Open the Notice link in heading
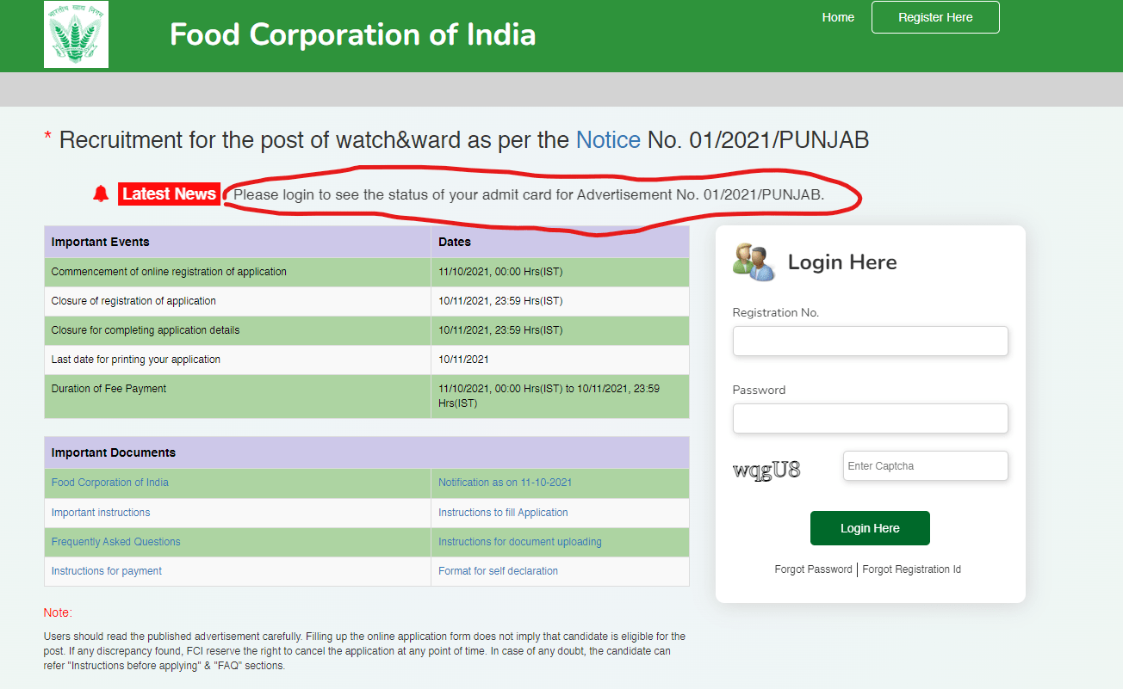 [608, 140]
